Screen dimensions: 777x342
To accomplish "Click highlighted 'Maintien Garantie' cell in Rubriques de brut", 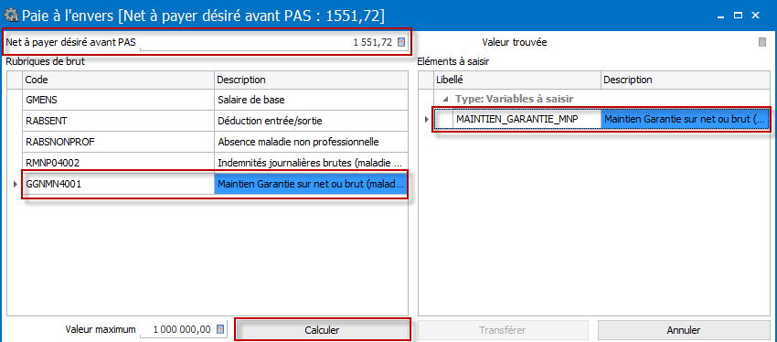I will (x=311, y=185).
